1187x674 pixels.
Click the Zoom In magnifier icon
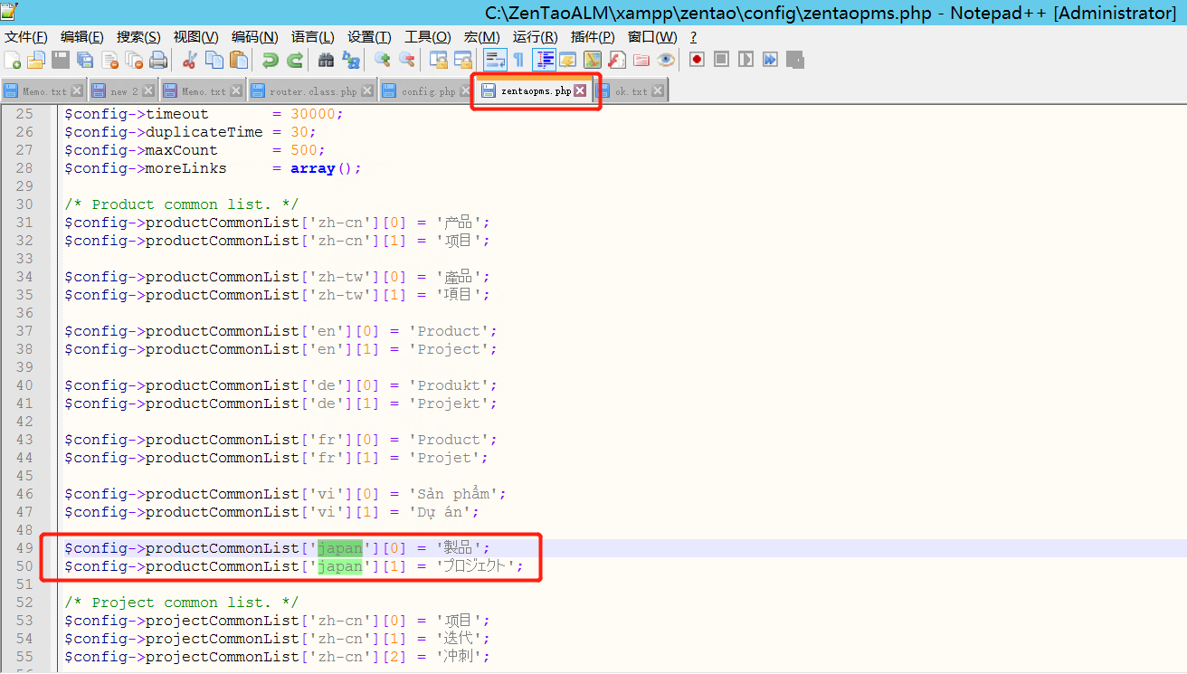click(383, 60)
